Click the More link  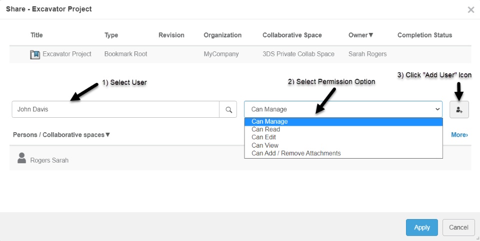point(459,135)
